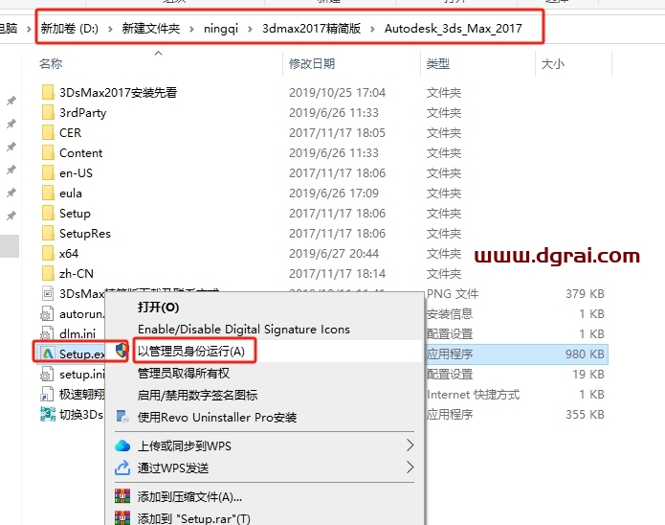Click the SetupRes folder icon

coord(48,233)
